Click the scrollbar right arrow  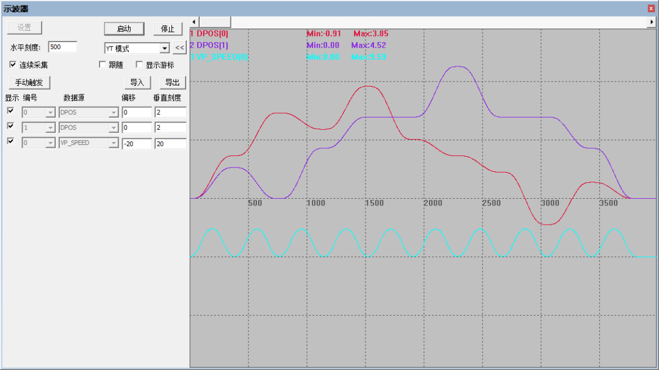click(x=652, y=22)
